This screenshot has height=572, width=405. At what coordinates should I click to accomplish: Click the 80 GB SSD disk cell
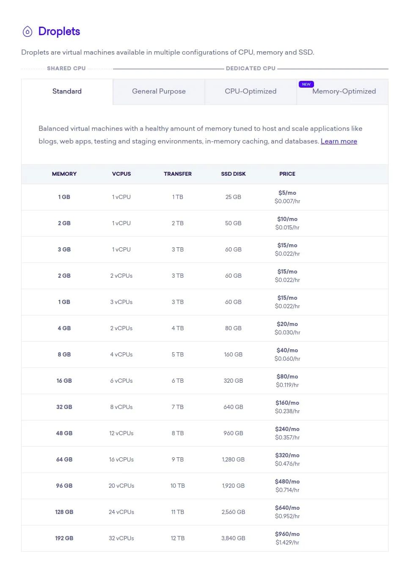coord(233,329)
